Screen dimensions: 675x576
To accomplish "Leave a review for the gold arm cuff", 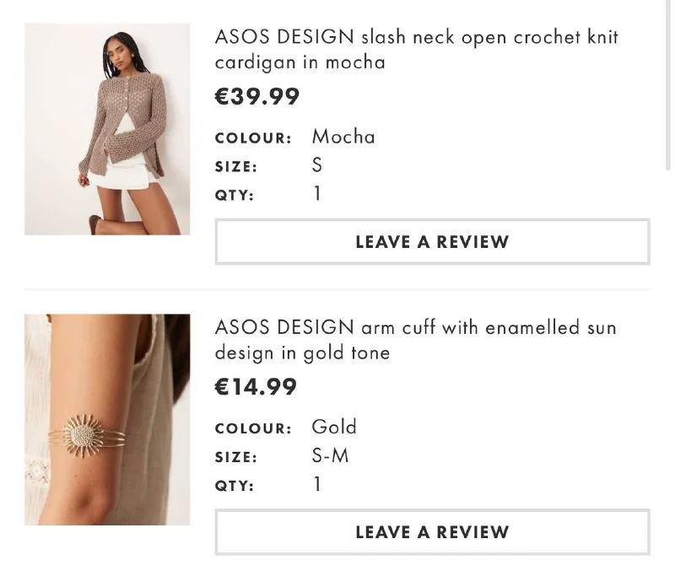I will point(432,532).
